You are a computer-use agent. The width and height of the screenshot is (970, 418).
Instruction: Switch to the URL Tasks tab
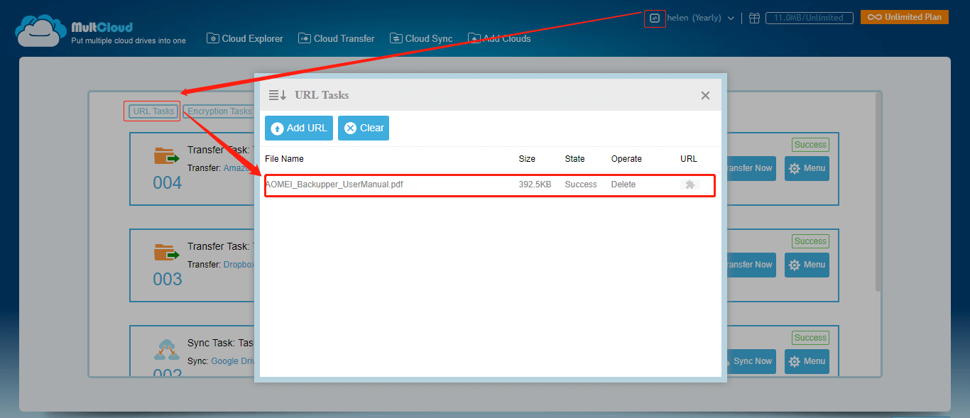pyautogui.click(x=153, y=111)
